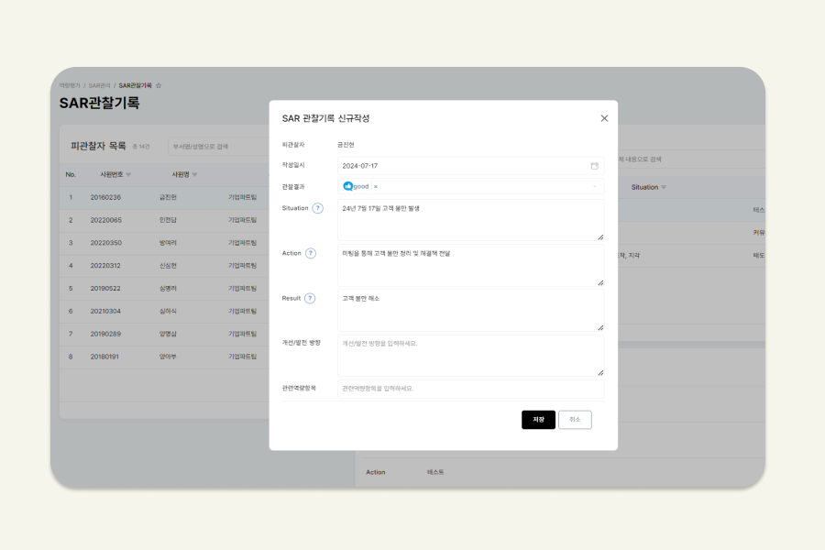Open the calendar picker for 작성일시
This screenshot has height=550, width=825.
pos(594,166)
